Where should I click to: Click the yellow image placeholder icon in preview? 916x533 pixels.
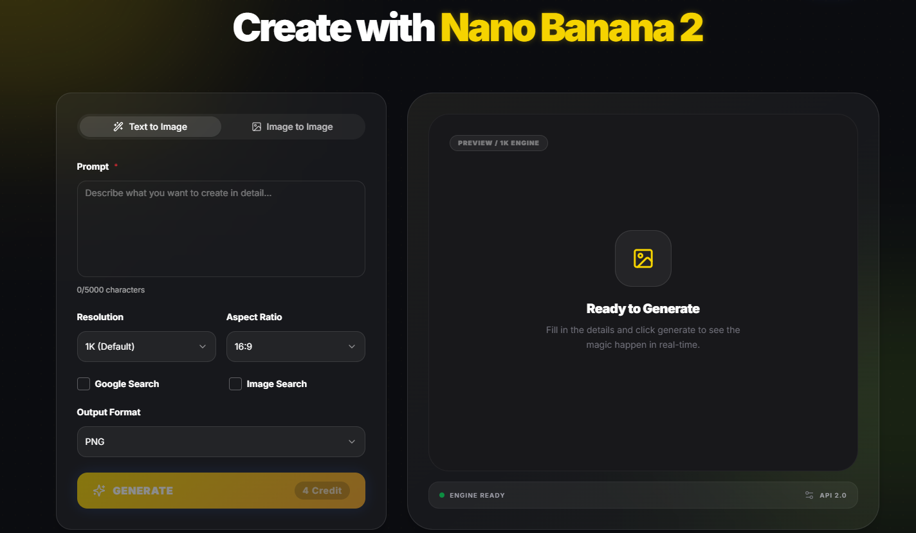(x=643, y=258)
